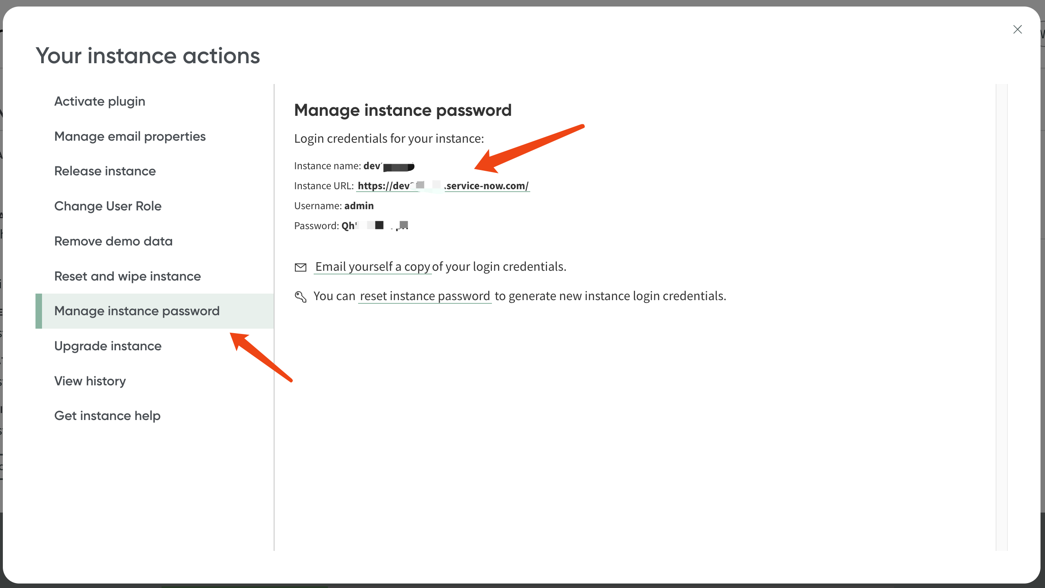Show View history section
The image size is (1045, 588).
pos(90,381)
